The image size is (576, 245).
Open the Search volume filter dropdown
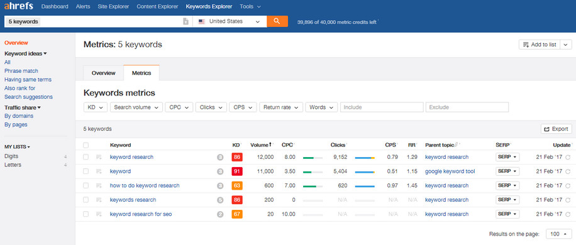pos(136,107)
